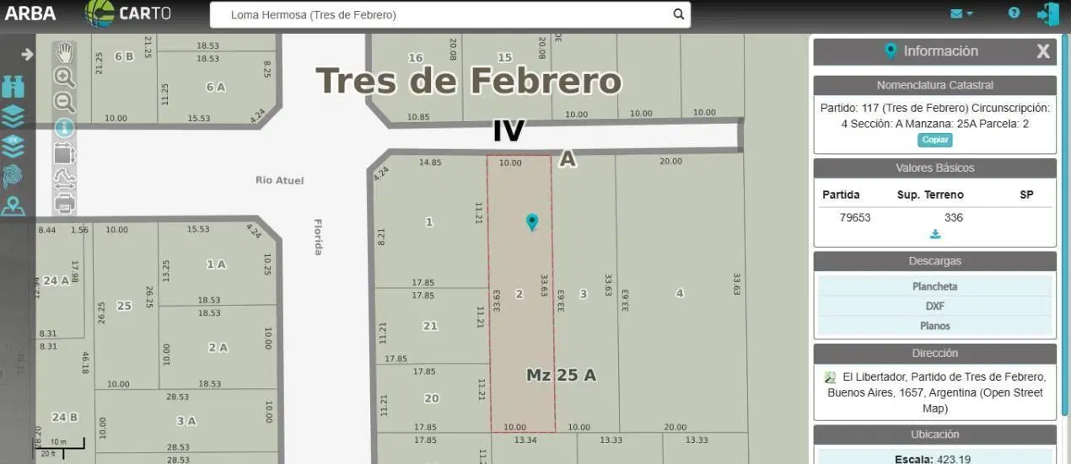Click the Valores Básicos section header
The width and height of the screenshot is (1071, 464).
[x=934, y=168]
